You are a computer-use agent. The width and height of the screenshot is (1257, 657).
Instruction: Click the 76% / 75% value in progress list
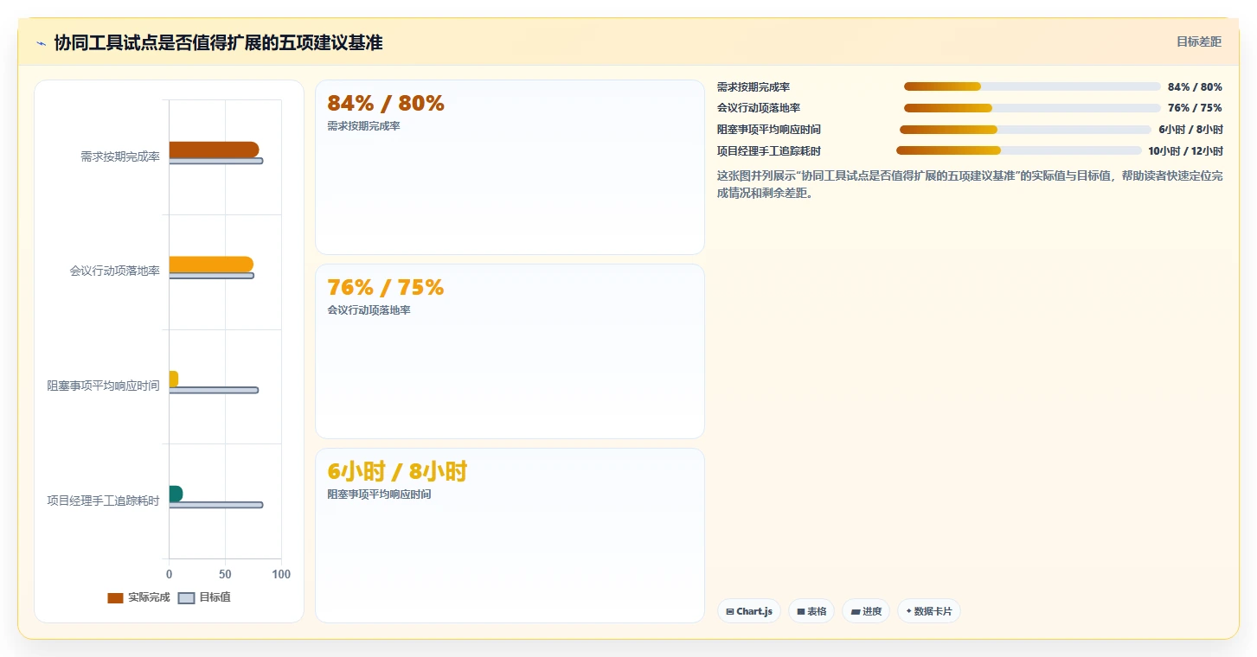[1195, 108]
